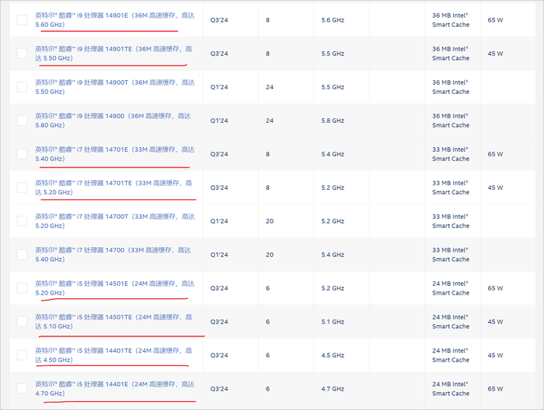Open the i7 处理器 14700T link
The height and width of the screenshot is (410, 544).
(115, 221)
